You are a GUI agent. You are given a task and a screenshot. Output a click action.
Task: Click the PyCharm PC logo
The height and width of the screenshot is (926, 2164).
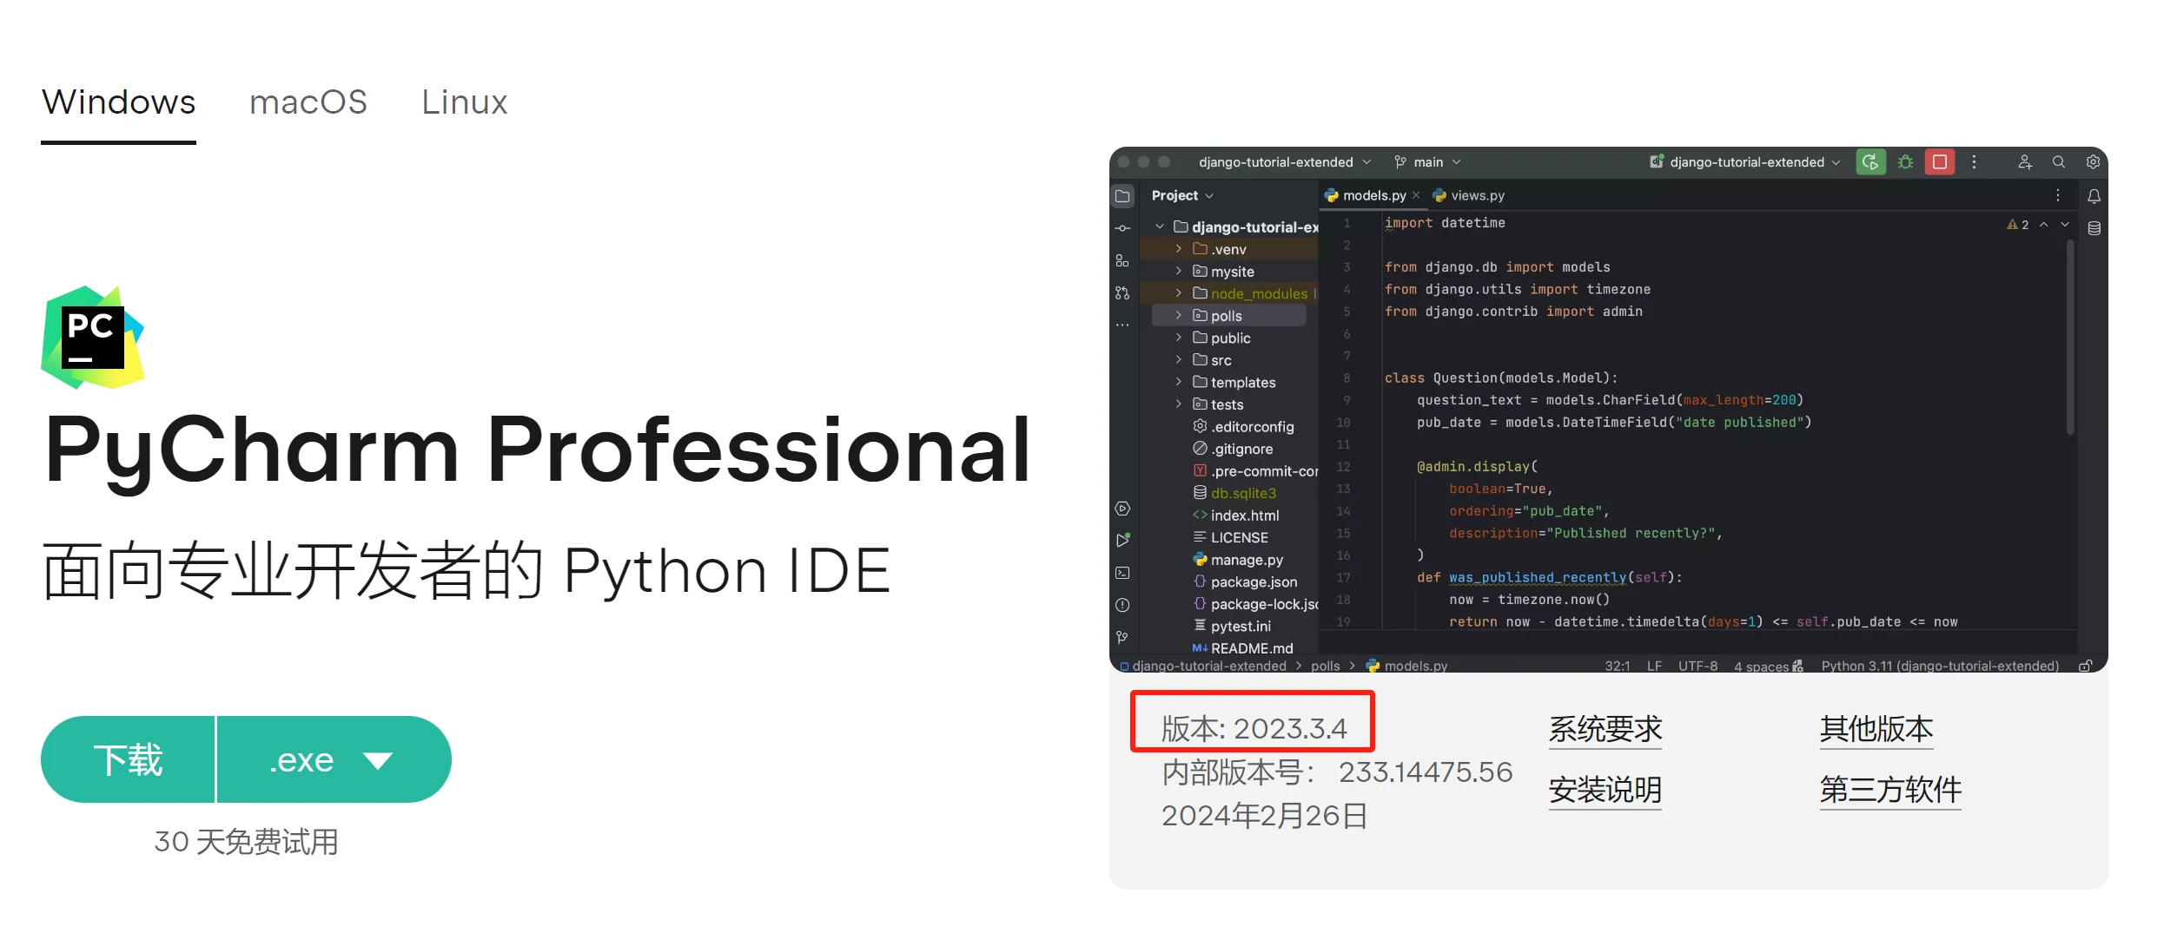[92, 337]
